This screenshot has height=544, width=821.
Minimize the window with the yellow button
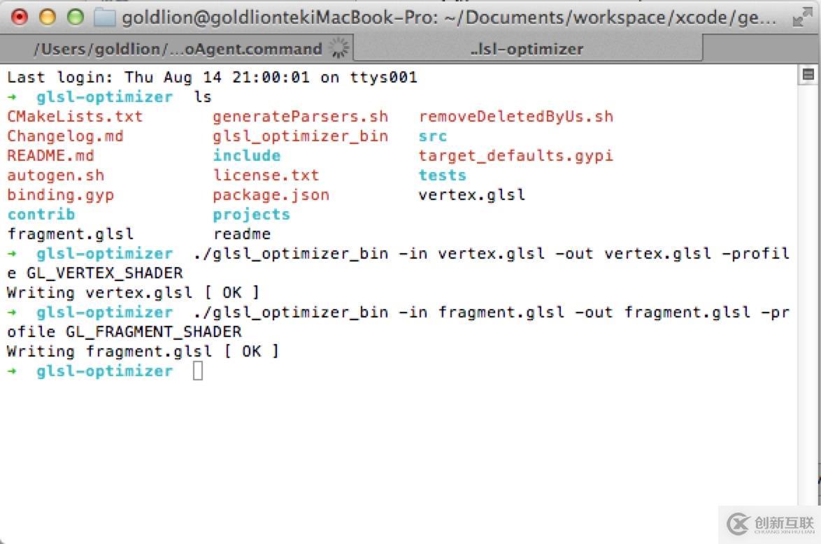pyautogui.click(x=47, y=17)
